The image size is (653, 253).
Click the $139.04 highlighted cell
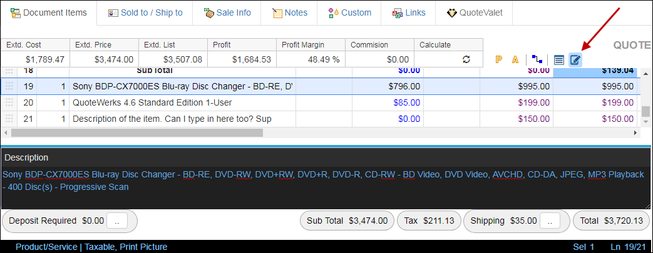[595, 71]
